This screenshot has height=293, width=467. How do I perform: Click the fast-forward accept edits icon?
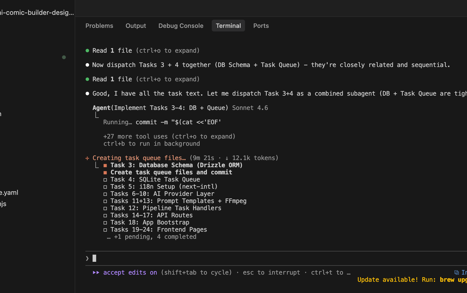tap(96, 273)
